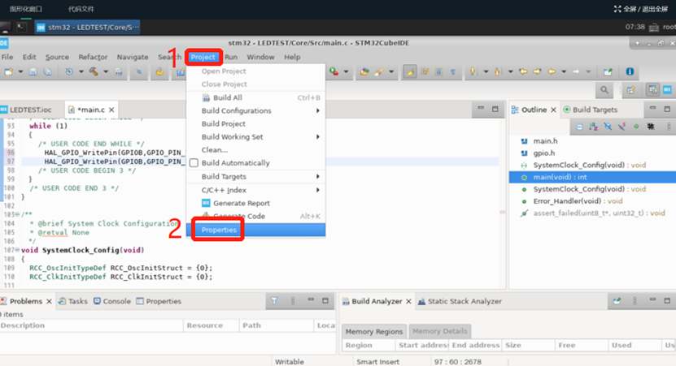Click Hide Fields icon in Outline toolbar
The width and height of the screenshot is (676, 366).
[x=608, y=127]
